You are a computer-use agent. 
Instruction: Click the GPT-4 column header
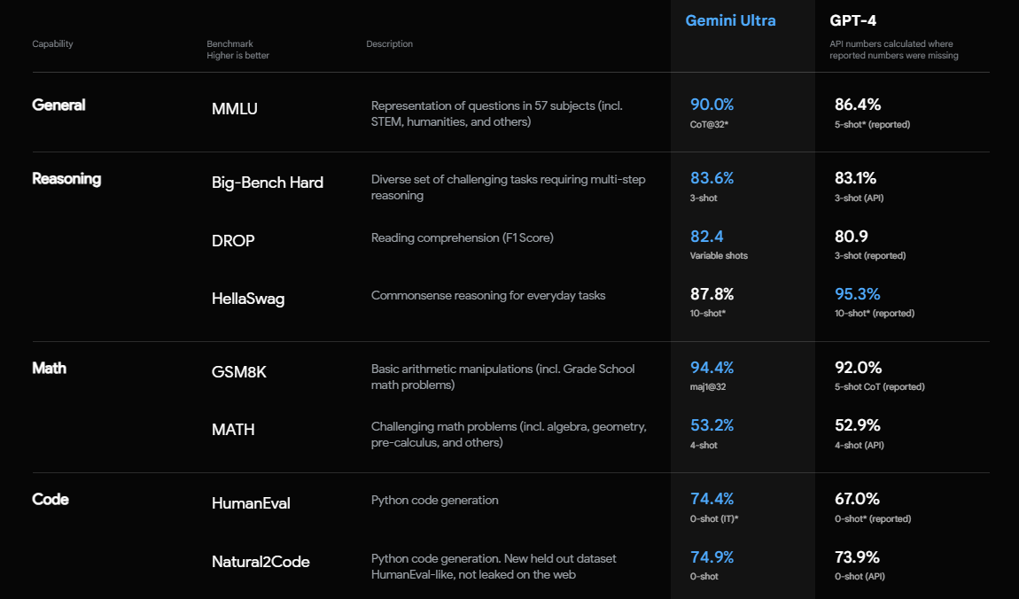pyautogui.click(x=852, y=20)
